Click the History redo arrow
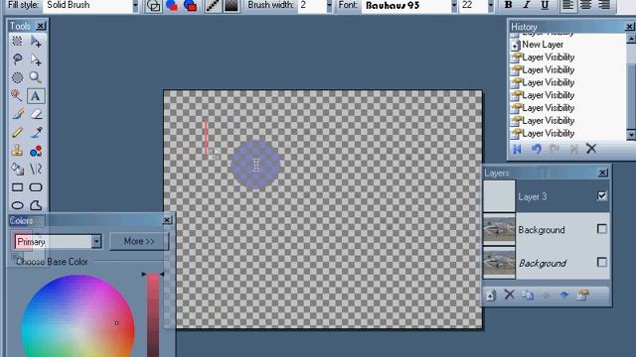 pos(555,149)
